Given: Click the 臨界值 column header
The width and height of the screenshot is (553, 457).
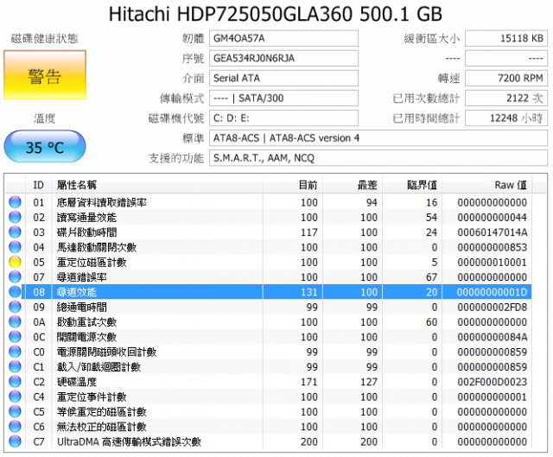Looking at the screenshot, I should (412, 185).
